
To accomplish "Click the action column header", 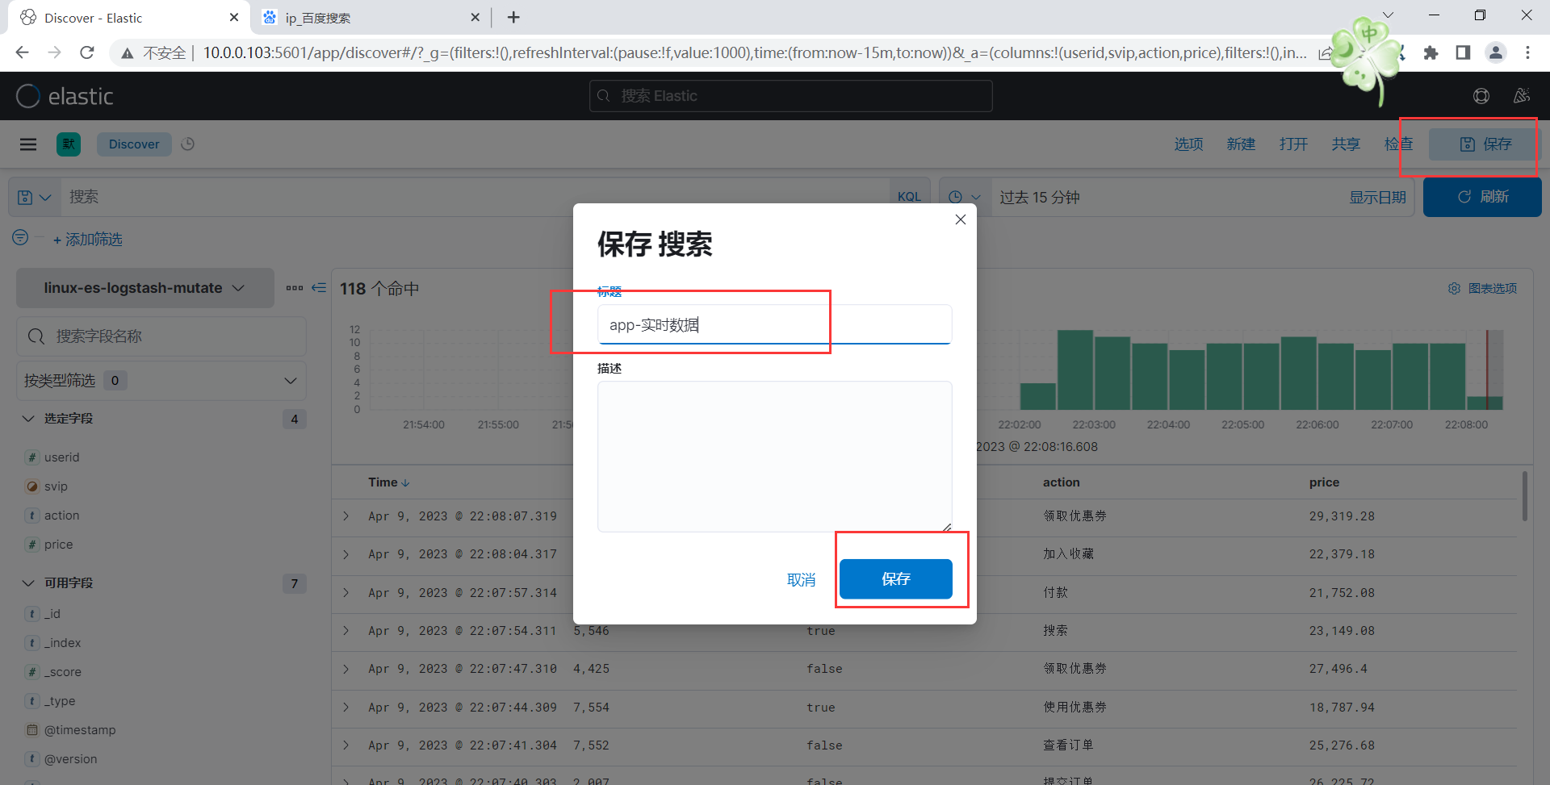I will (x=1061, y=482).
